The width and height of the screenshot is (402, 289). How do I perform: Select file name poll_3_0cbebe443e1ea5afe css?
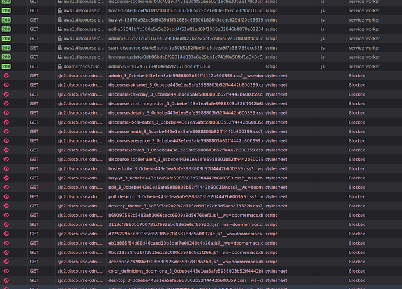pyautogui.click(x=185, y=187)
